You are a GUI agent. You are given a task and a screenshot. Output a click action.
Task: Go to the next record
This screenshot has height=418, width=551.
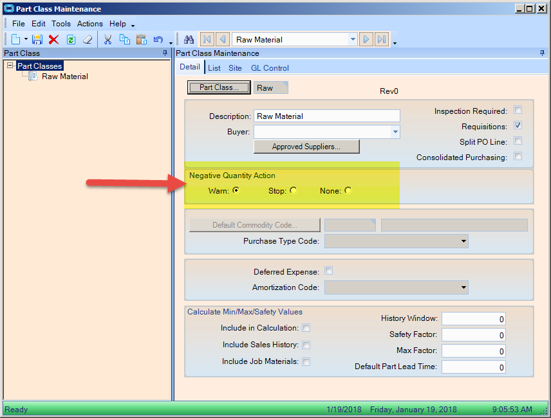coord(366,39)
